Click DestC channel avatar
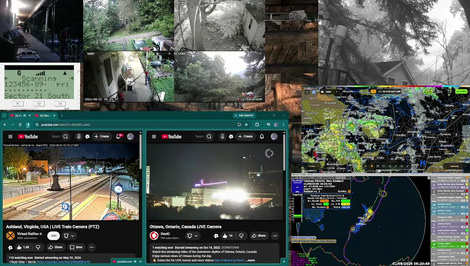The image size is (470, 266). (x=154, y=236)
